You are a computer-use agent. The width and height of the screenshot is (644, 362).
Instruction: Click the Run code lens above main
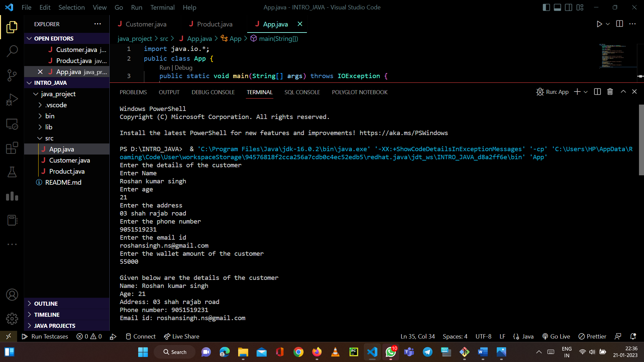point(164,67)
